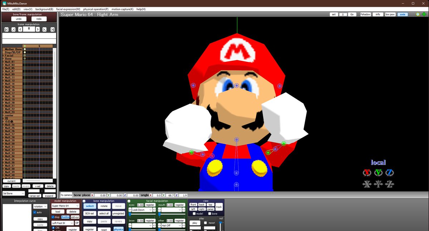Enable the view bone checkbox
This screenshot has width=429, height=231.
click(209, 214)
